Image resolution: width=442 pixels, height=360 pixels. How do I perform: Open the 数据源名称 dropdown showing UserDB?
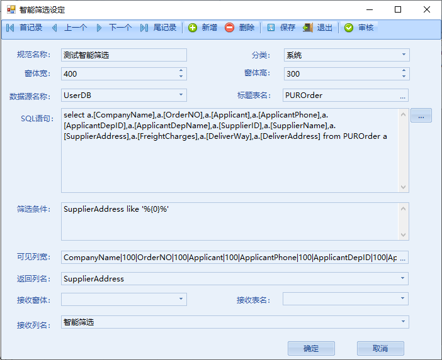tap(181, 95)
